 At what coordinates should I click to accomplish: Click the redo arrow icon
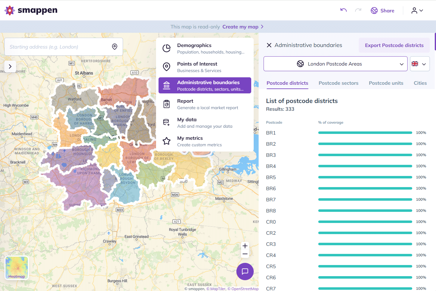(x=358, y=10)
